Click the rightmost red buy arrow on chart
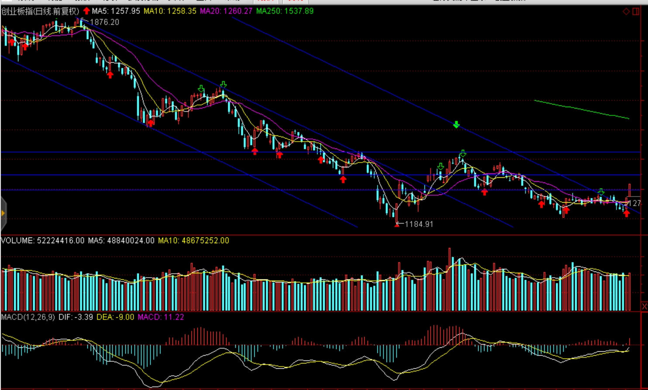The image size is (648, 390). (627, 214)
